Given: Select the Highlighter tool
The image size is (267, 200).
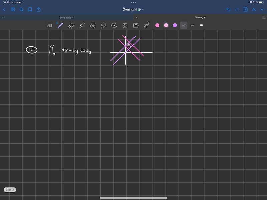Looking at the screenshot, I should [x=82, y=25].
